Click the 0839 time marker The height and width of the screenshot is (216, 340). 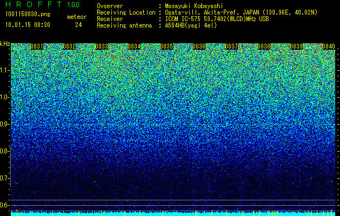pos(296,46)
